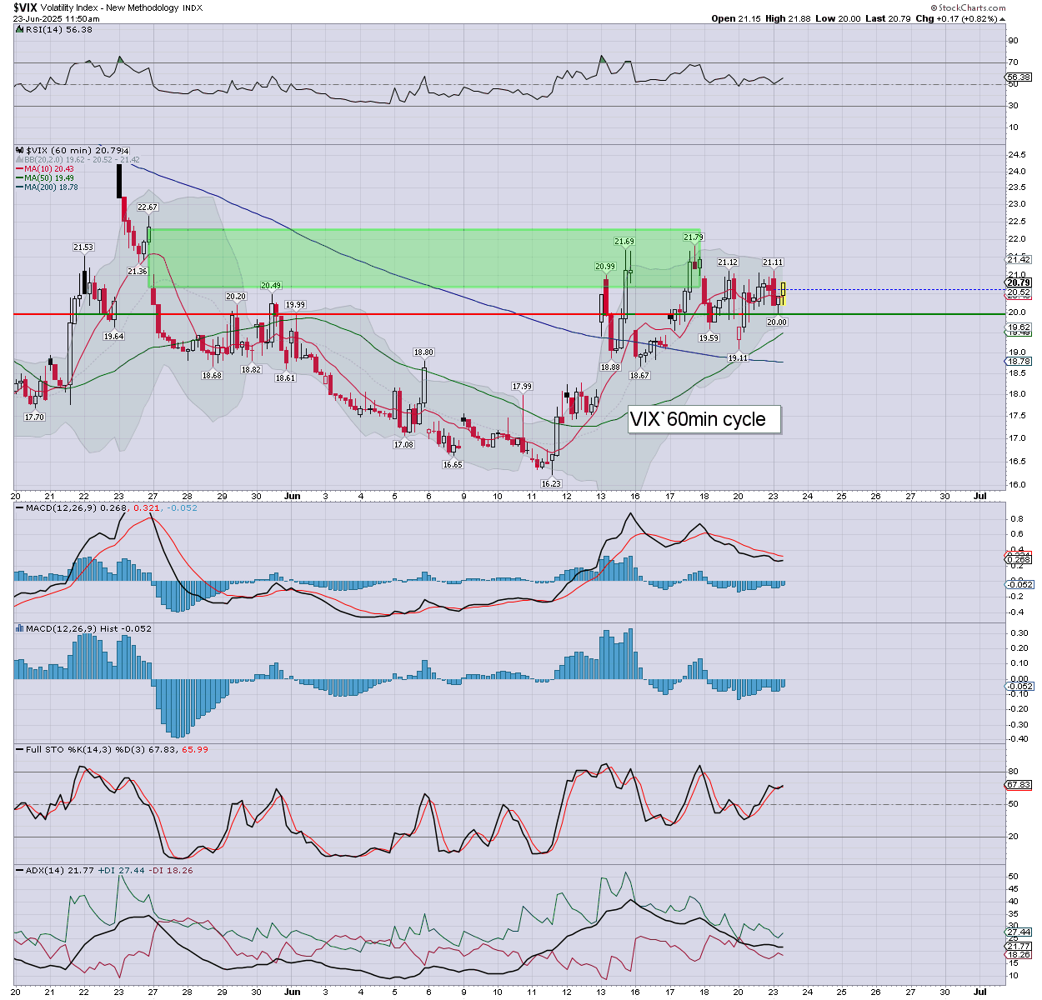Click the 21.79 high price label
This screenshot has height=1000, width=1042.
(x=694, y=237)
